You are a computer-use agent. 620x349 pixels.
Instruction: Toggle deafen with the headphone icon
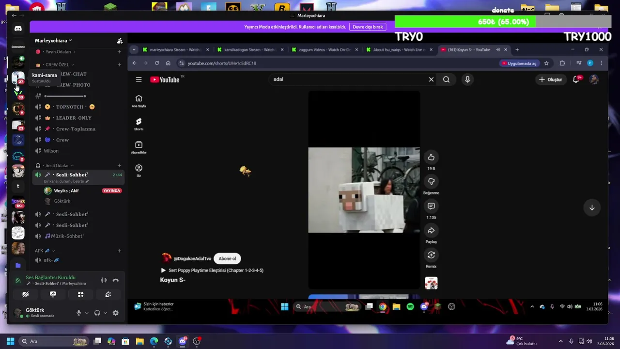point(97,313)
